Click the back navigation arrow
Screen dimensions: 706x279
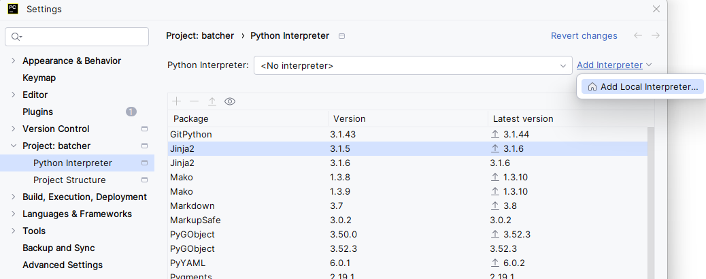pos(637,35)
